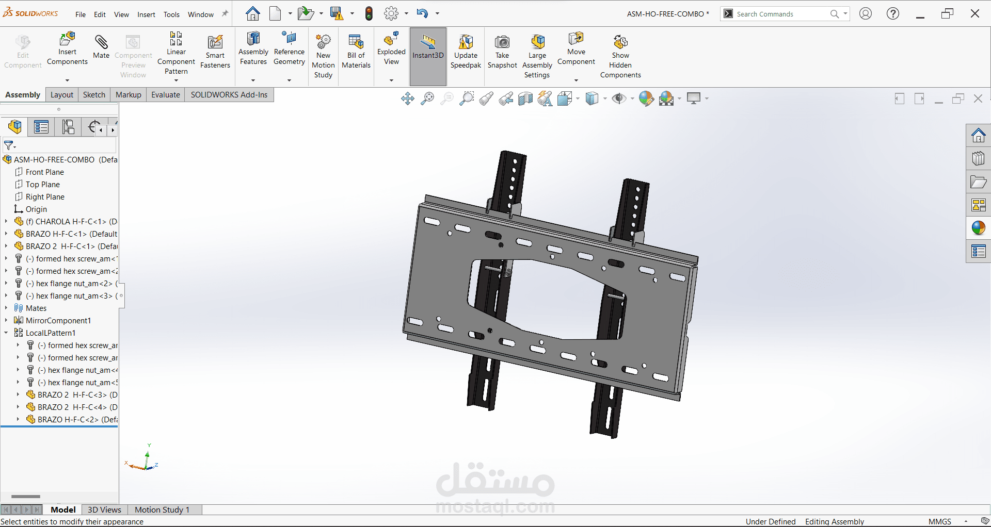Click the Edit Appearance color sphere icon
The height and width of the screenshot is (527, 991).
pos(646,98)
